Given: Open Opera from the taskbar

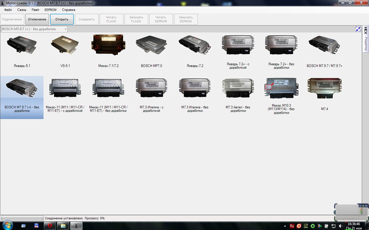Looking at the screenshot, I should pyautogui.click(x=50, y=226).
